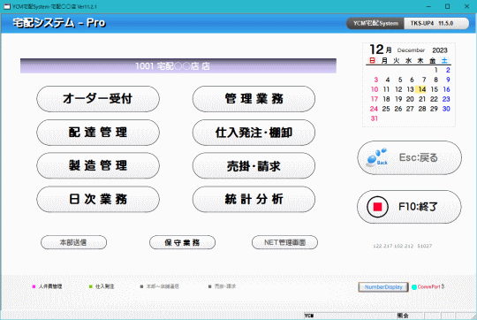Click the IP address text 122.217.102.212
477x320 pixels.
(x=394, y=246)
